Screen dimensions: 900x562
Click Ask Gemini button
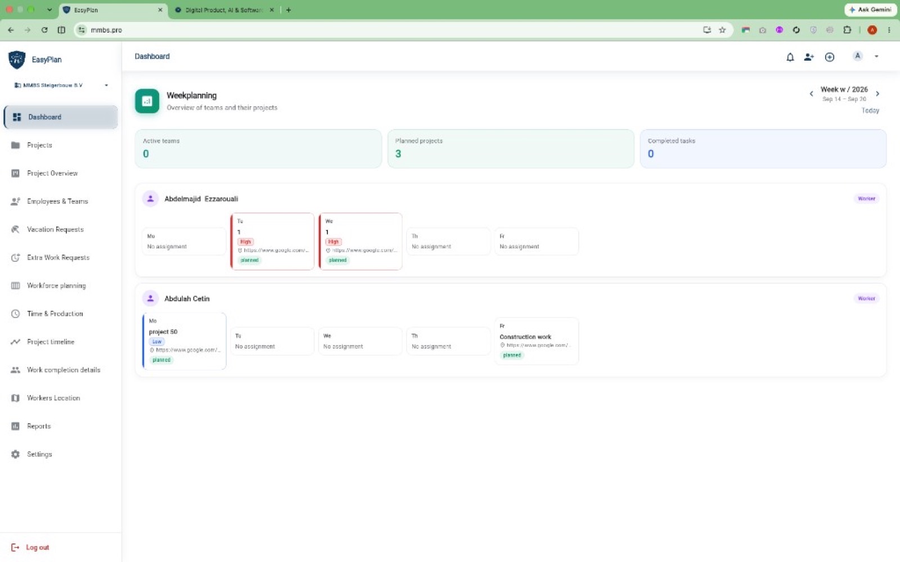(870, 10)
